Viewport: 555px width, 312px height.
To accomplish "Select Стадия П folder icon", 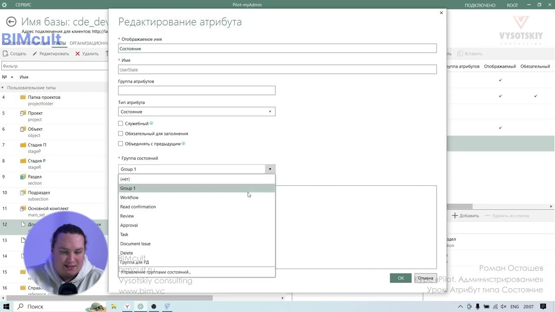I will [x=23, y=145].
